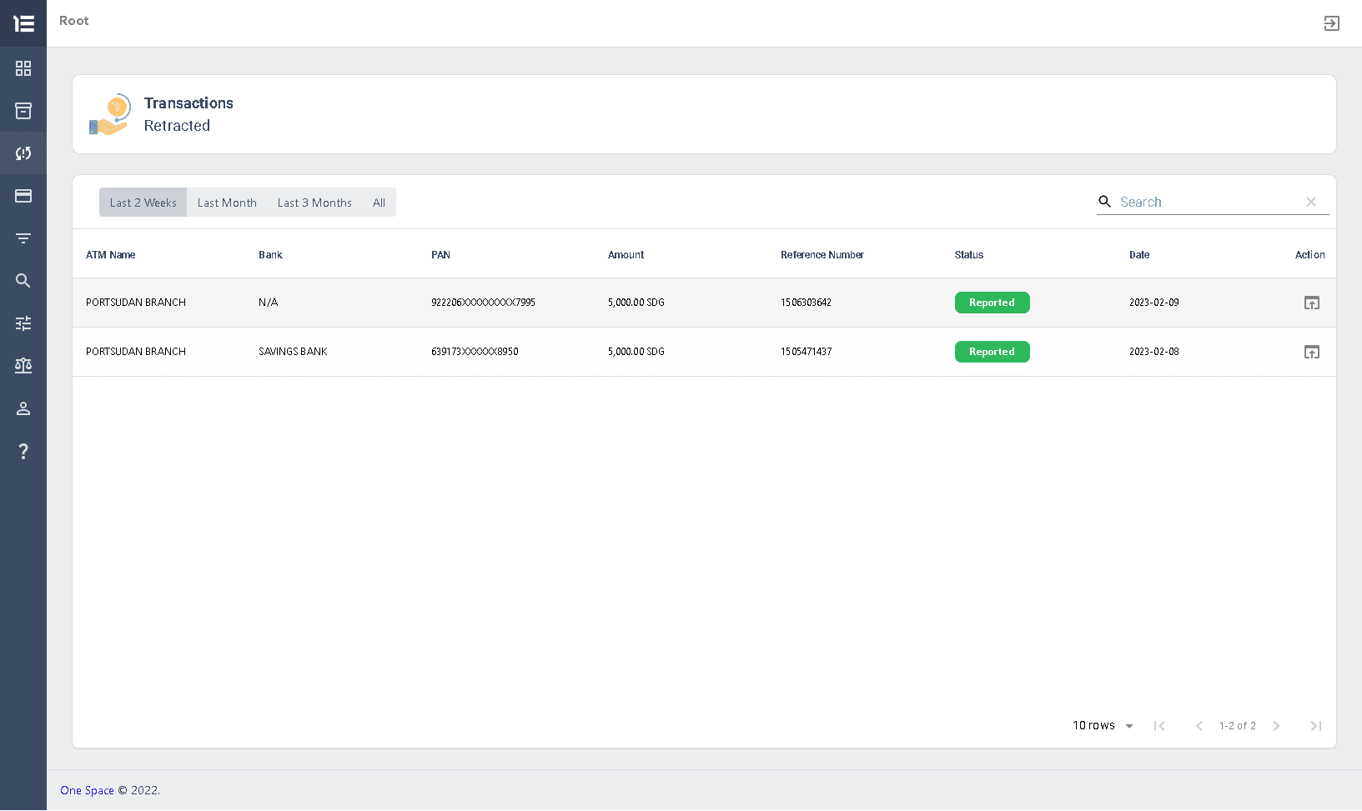Image resolution: width=1362 pixels, height=811 pixels.
Task: Open the balance scales sidebar icon
Action: pos(23,366)
